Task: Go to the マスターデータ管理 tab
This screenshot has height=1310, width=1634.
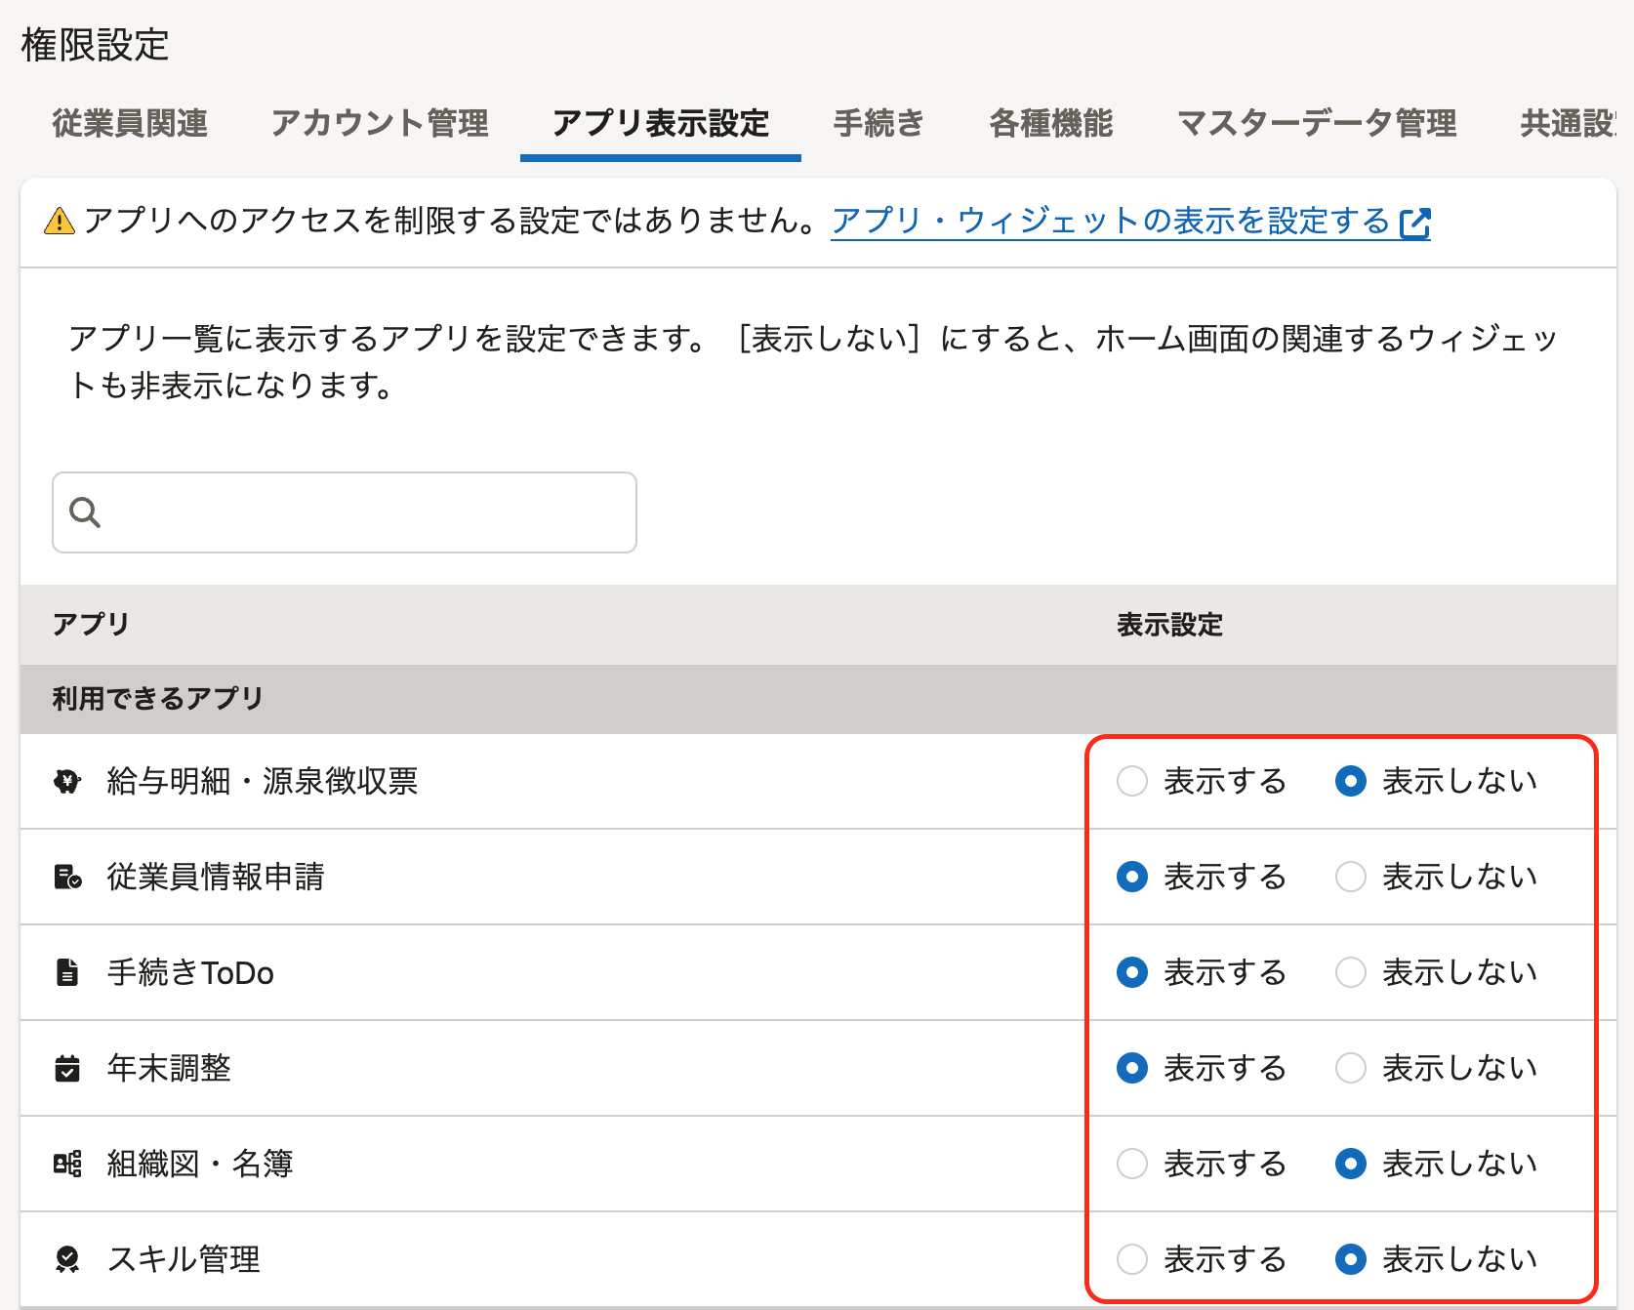Action: pos(1316,123)
